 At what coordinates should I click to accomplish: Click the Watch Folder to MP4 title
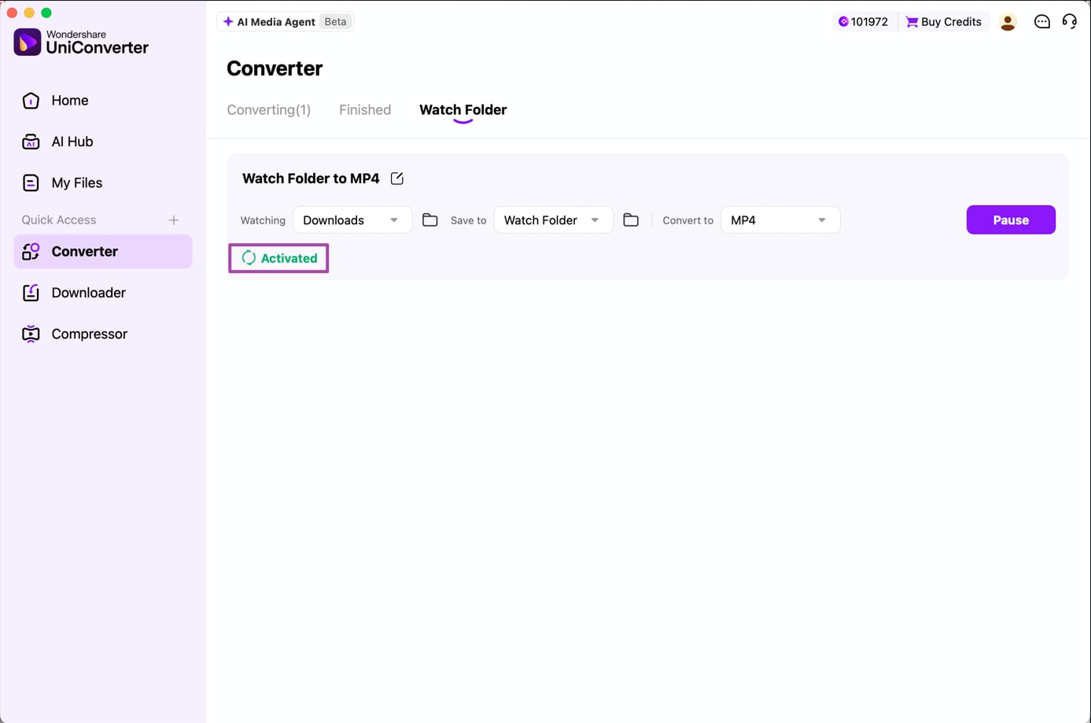(x=311, y=179)
